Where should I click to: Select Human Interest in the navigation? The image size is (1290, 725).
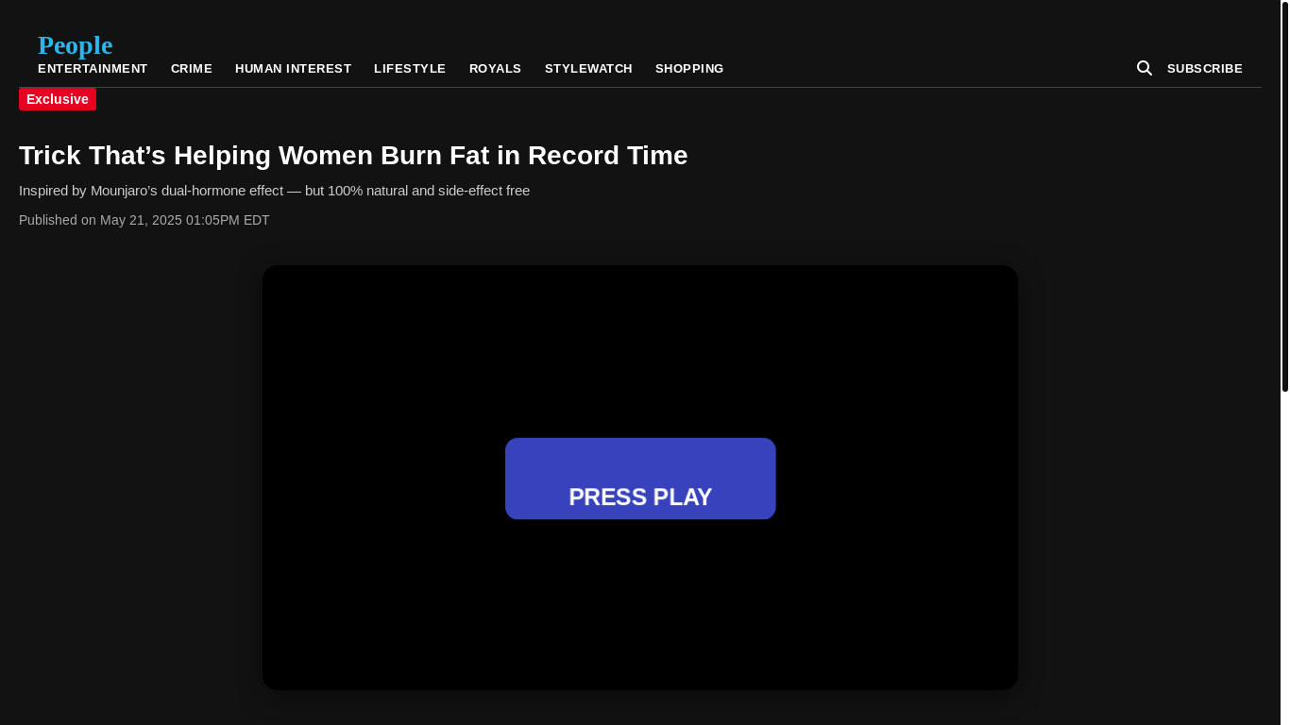pos(293,69)
